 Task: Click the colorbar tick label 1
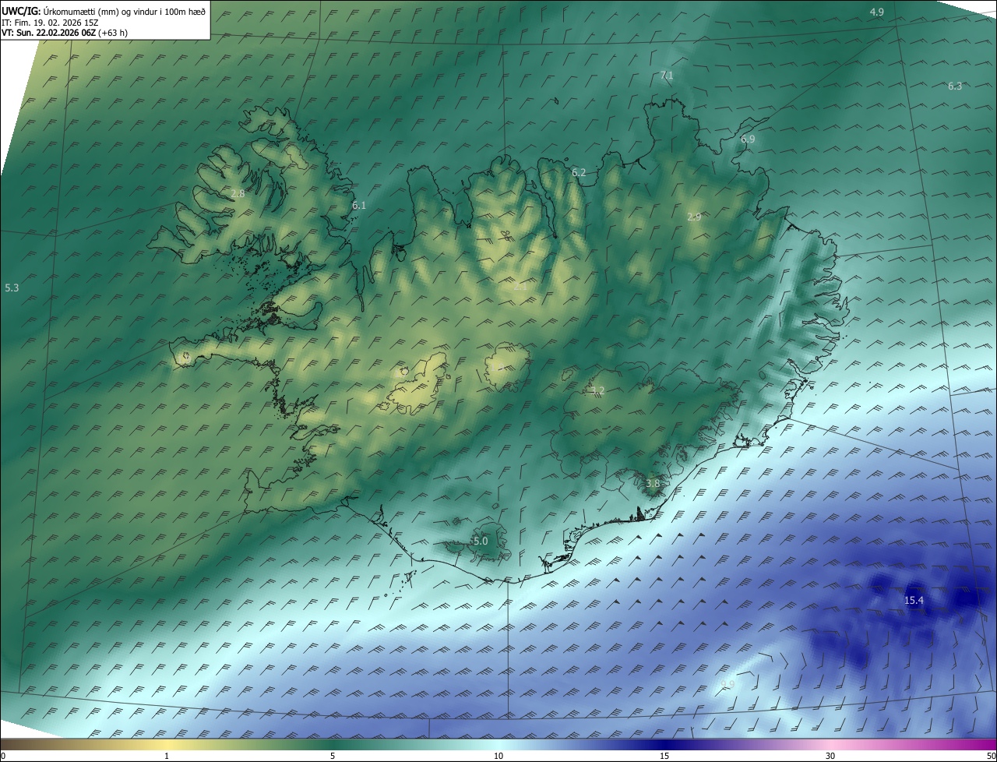[167, 756]
